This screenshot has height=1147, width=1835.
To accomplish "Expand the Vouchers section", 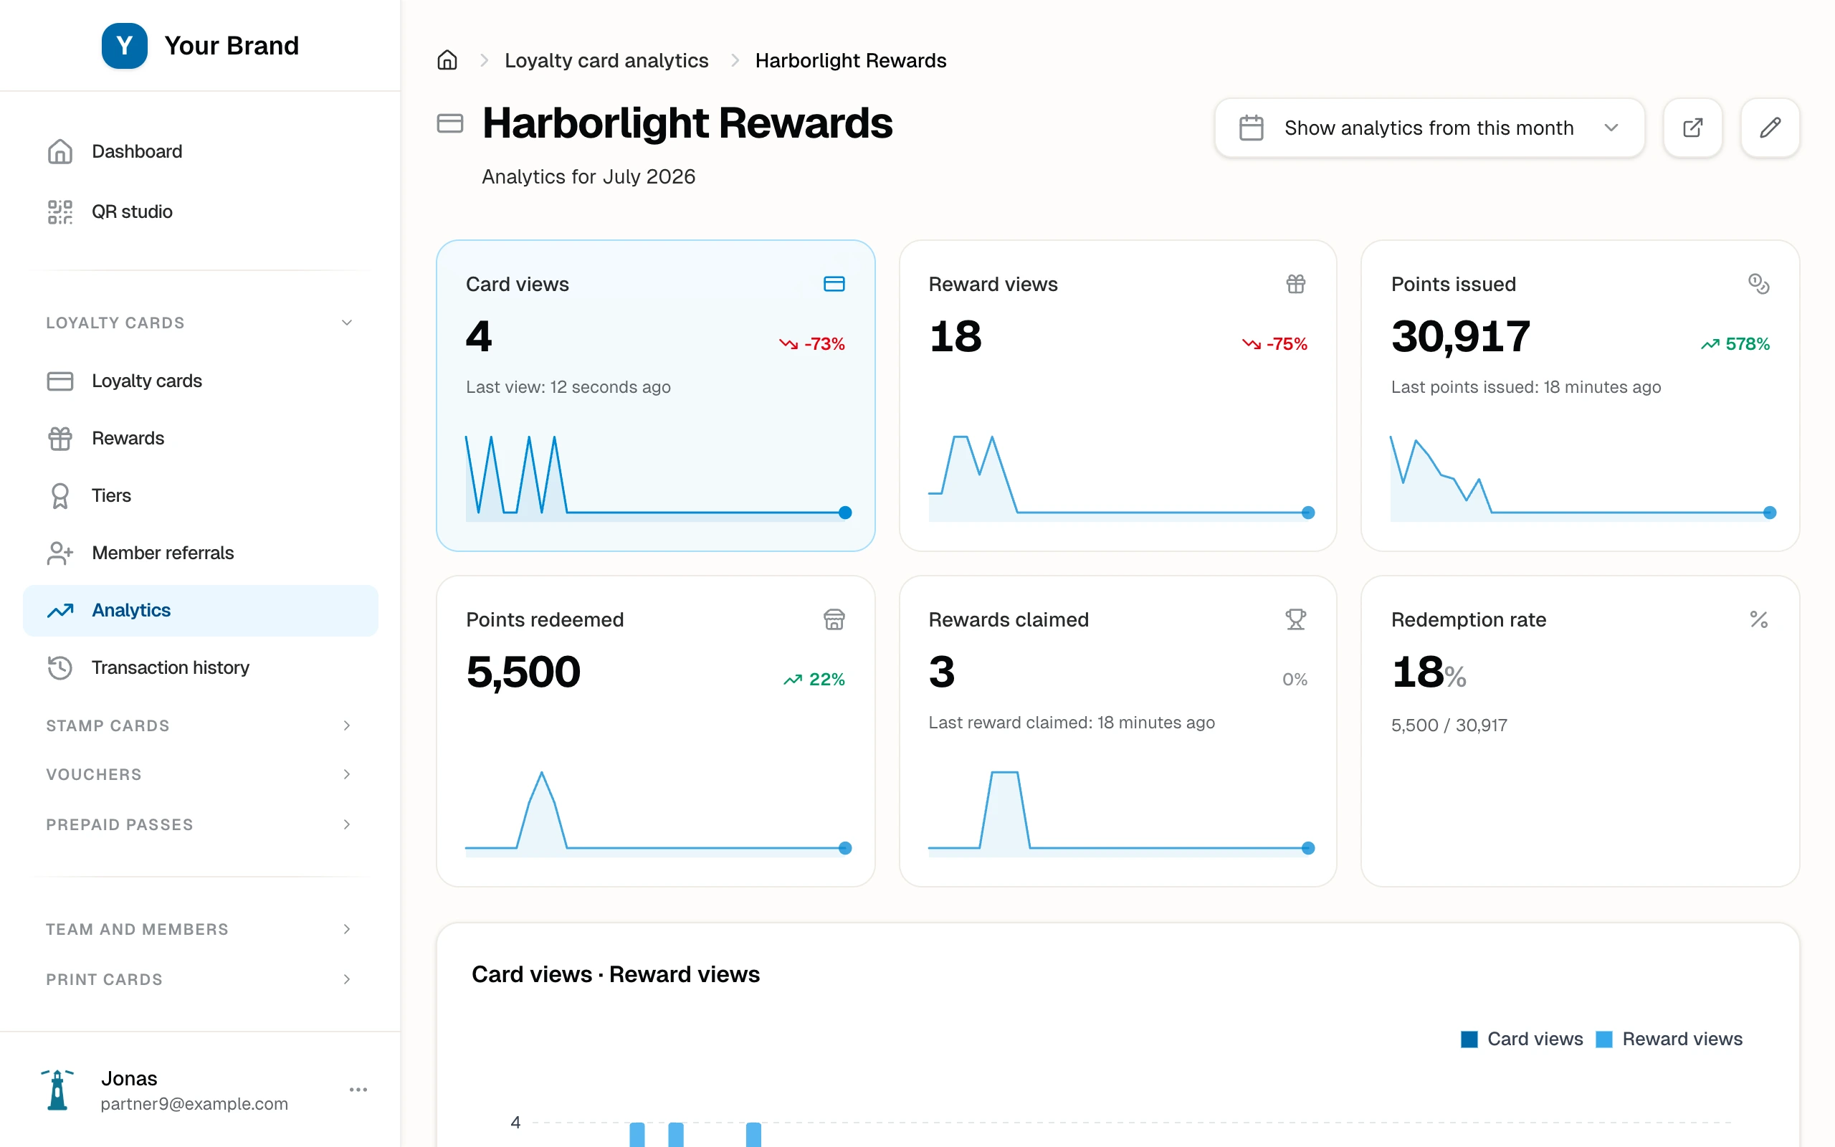I will 200,774.
